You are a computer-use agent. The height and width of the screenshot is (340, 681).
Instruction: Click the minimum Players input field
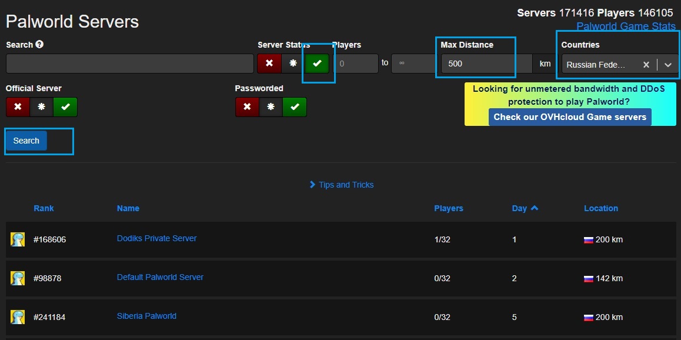[x=356, y=64]
